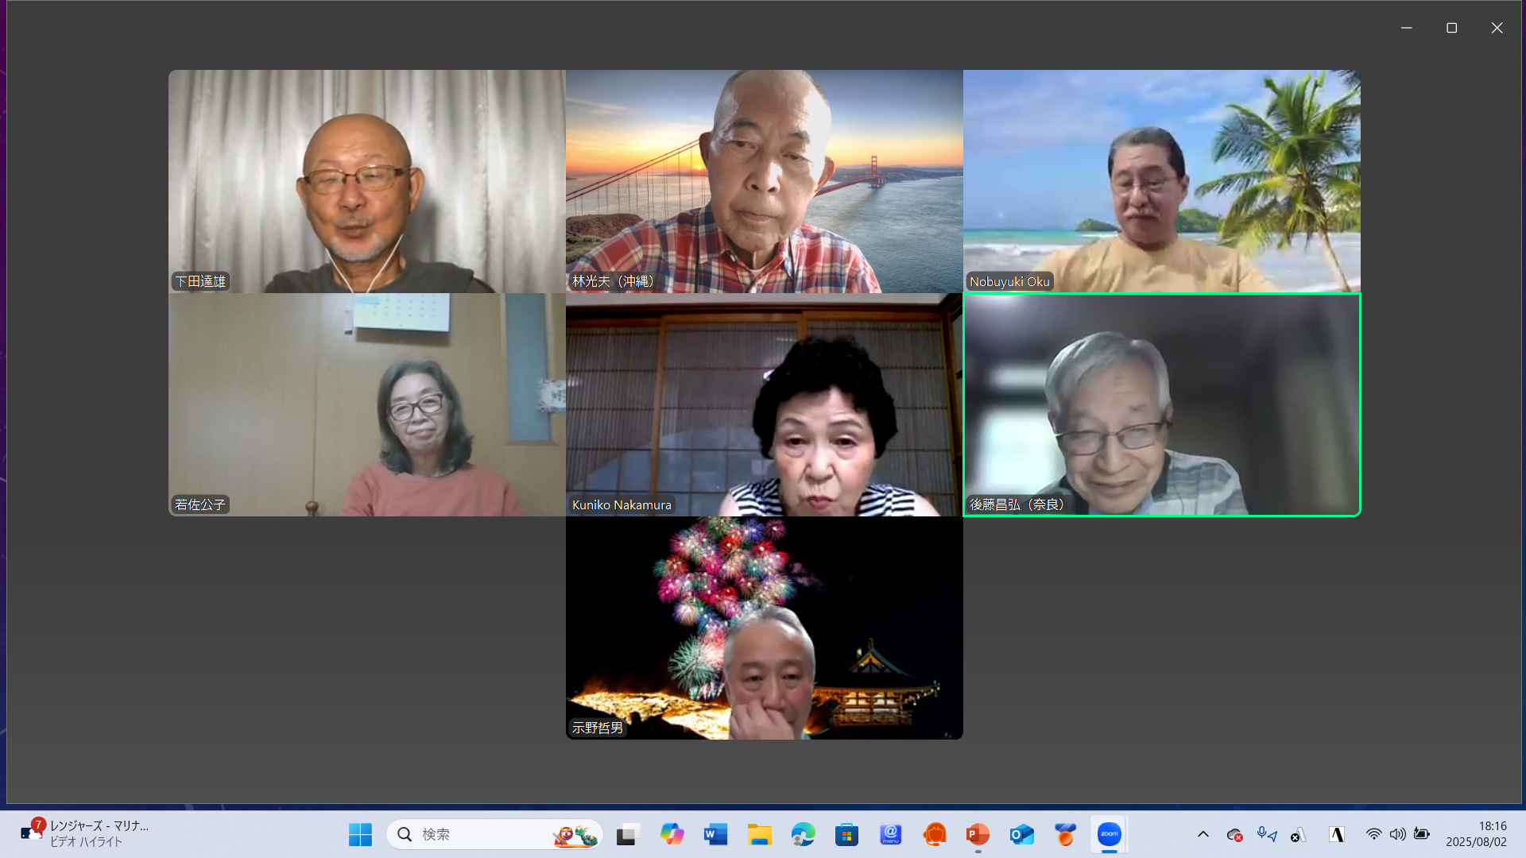
Task: Click the 後藤昌弘（奈良）name label
Action: pyautogui.click(x=1017, y=504)
